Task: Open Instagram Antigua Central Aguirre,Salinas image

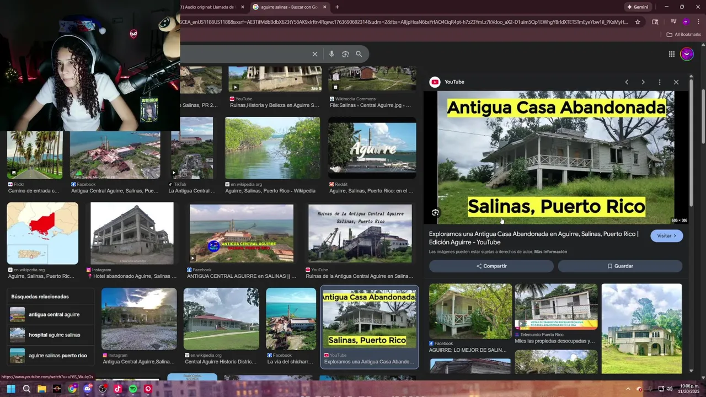Action: [139, 319]
